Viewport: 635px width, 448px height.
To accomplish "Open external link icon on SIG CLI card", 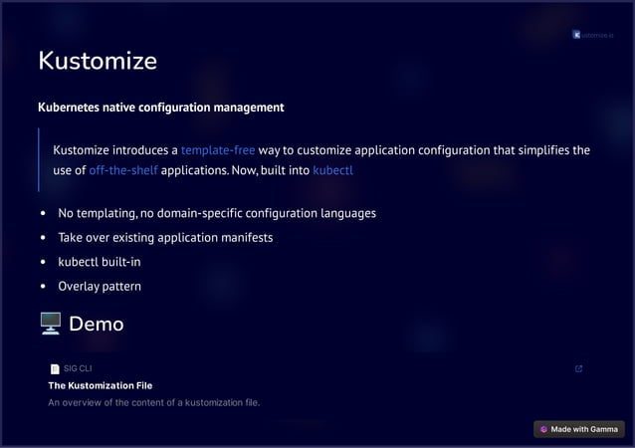I will 578,368.
